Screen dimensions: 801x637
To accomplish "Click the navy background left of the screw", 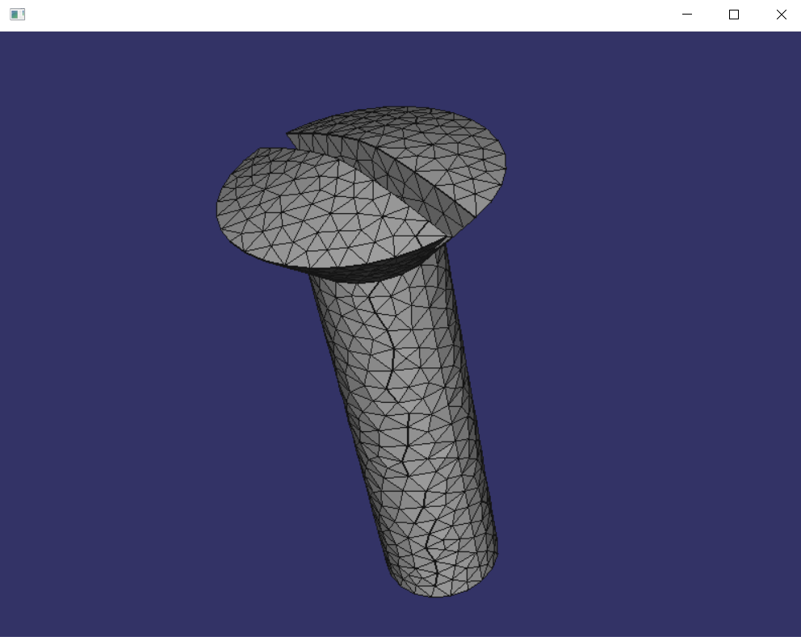I will [121, 323].
